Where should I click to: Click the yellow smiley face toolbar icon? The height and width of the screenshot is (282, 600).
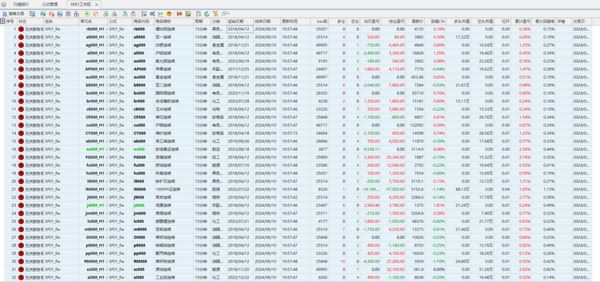tap(169, 13)
